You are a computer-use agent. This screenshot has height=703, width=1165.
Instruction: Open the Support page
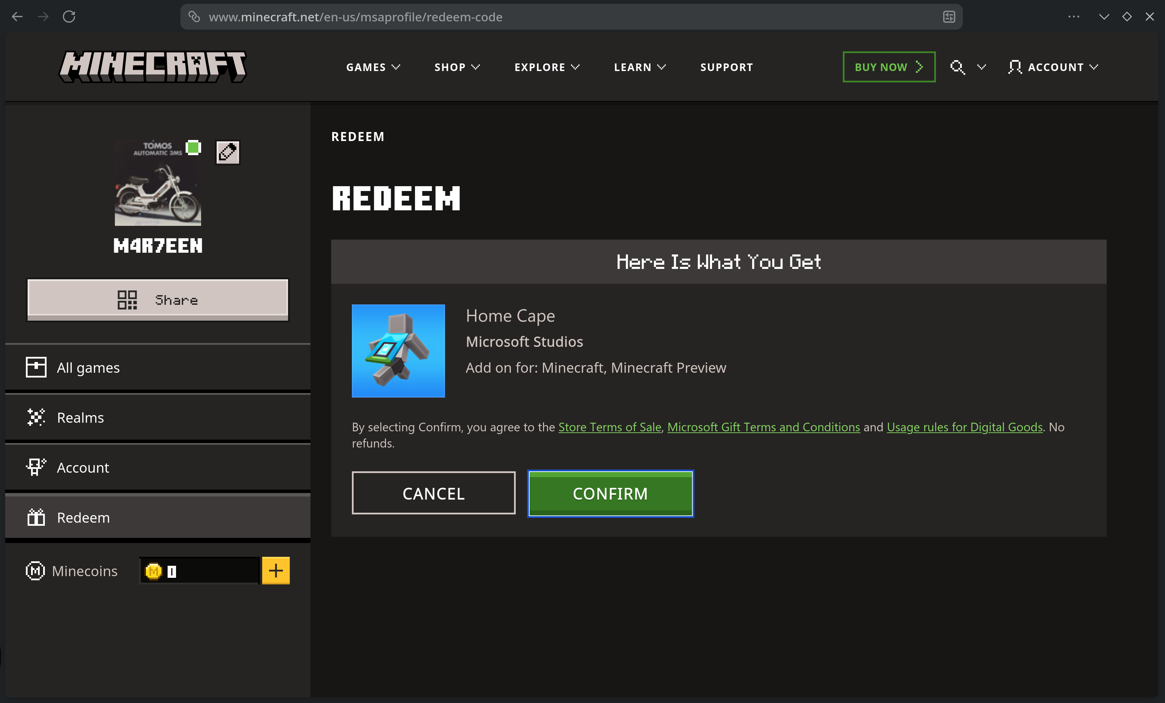726,67
